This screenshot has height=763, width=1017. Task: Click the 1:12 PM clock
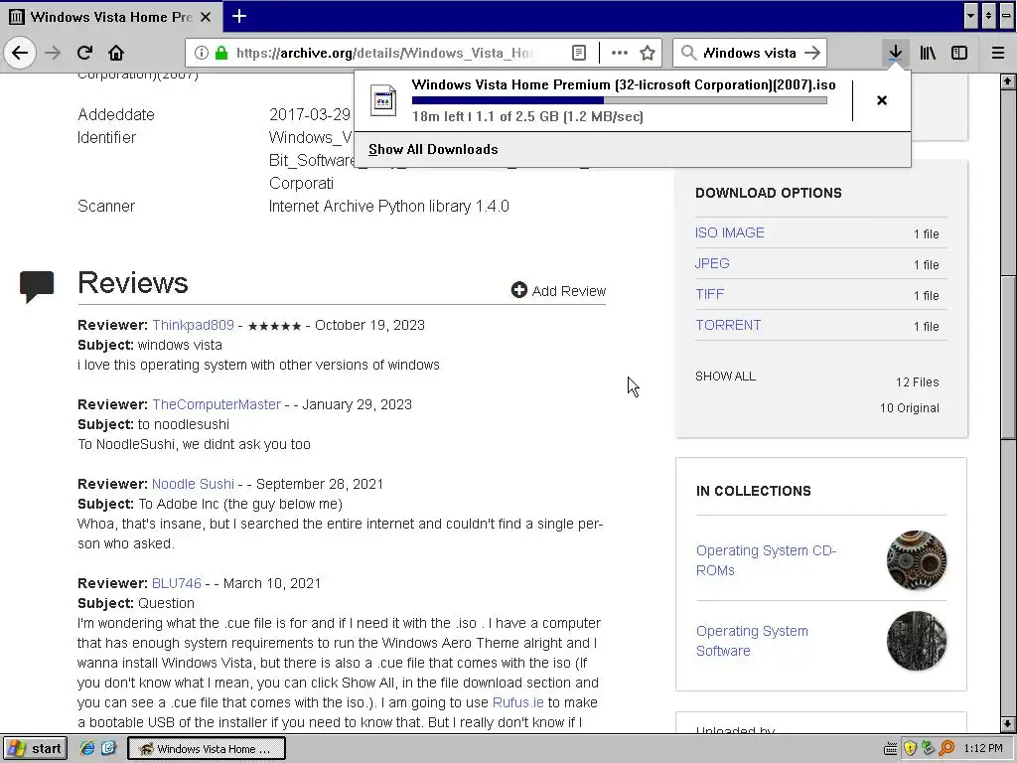(x=982, y=749)
